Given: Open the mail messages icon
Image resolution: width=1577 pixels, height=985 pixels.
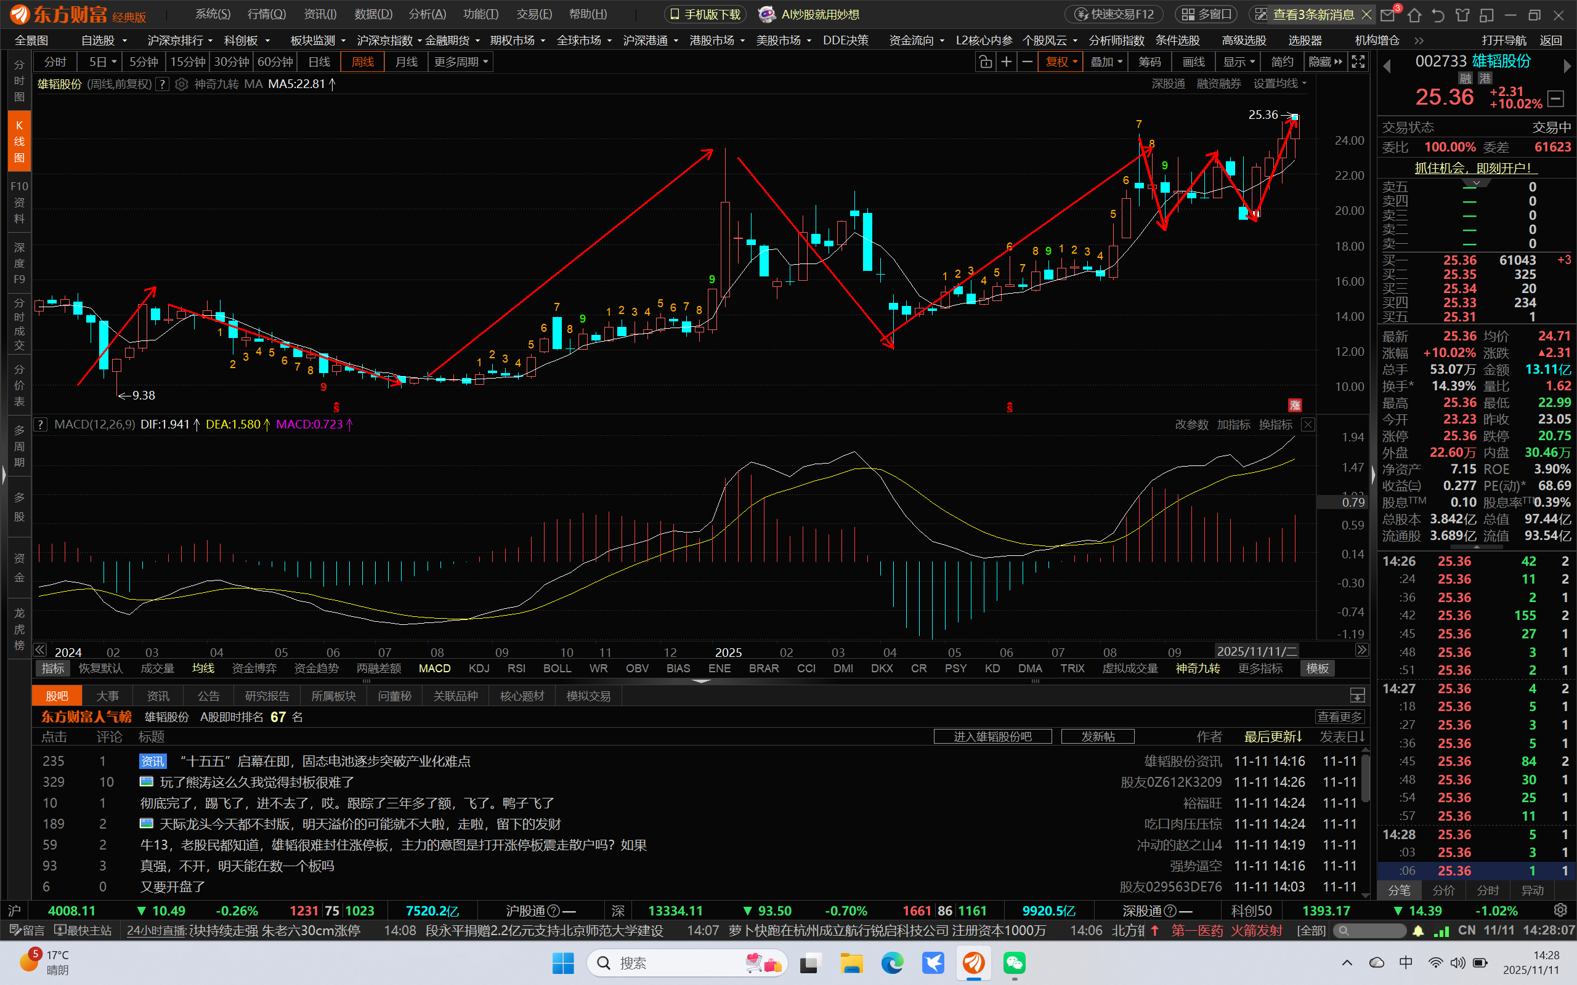Looking at the screenshot, I should tap(1388, 14).
